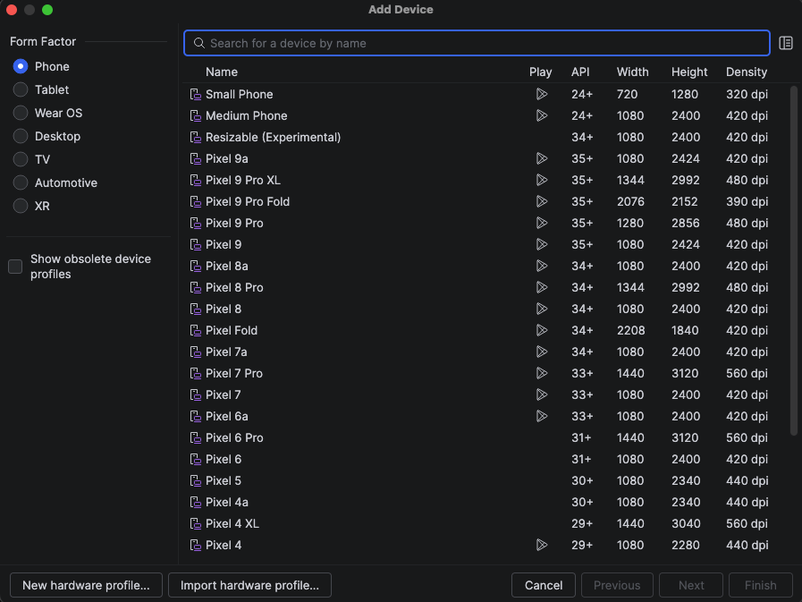
Task: Click the Previous button
Action: coord(617,585)
